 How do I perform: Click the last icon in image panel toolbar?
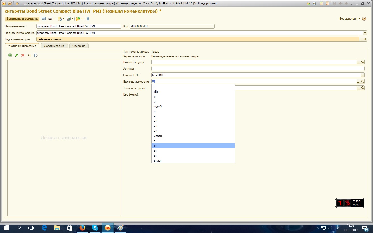click(x=36, y=55)
